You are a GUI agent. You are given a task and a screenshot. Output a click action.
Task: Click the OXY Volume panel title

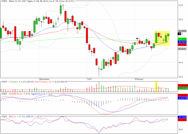click(x=35, y=82)
